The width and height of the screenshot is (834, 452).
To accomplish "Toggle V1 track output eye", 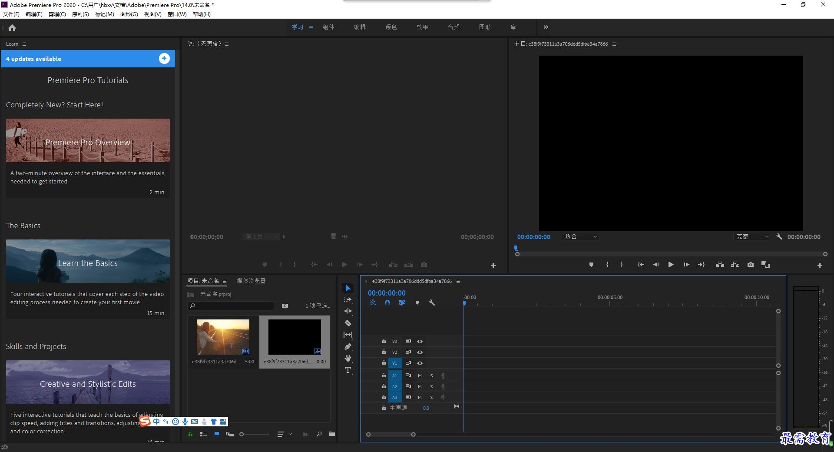I will click(420, 363).
